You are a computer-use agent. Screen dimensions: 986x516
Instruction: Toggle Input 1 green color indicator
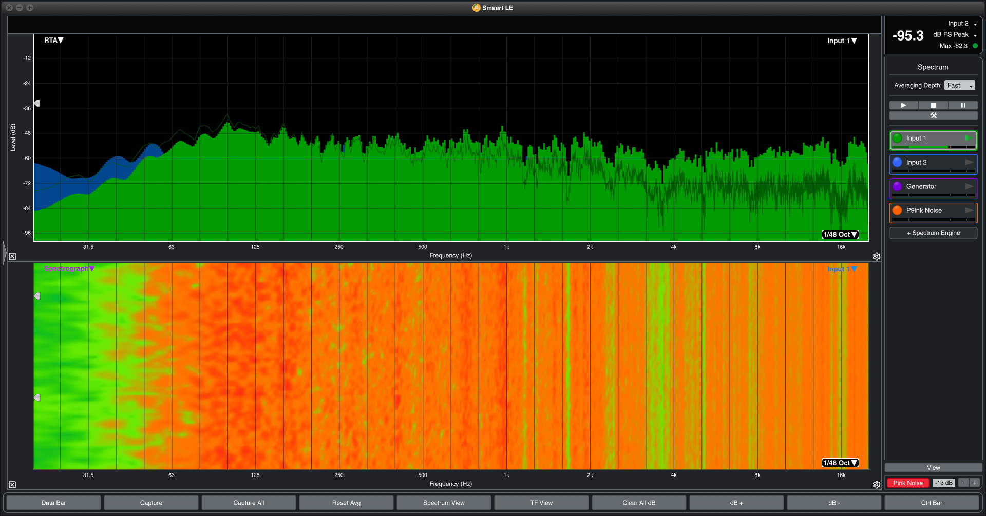pos(897,138)
